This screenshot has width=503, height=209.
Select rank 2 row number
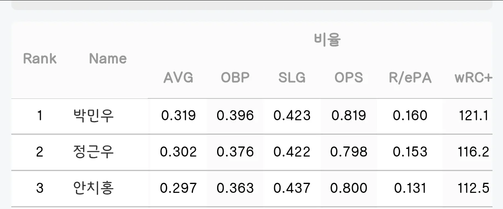pos(40,152)
